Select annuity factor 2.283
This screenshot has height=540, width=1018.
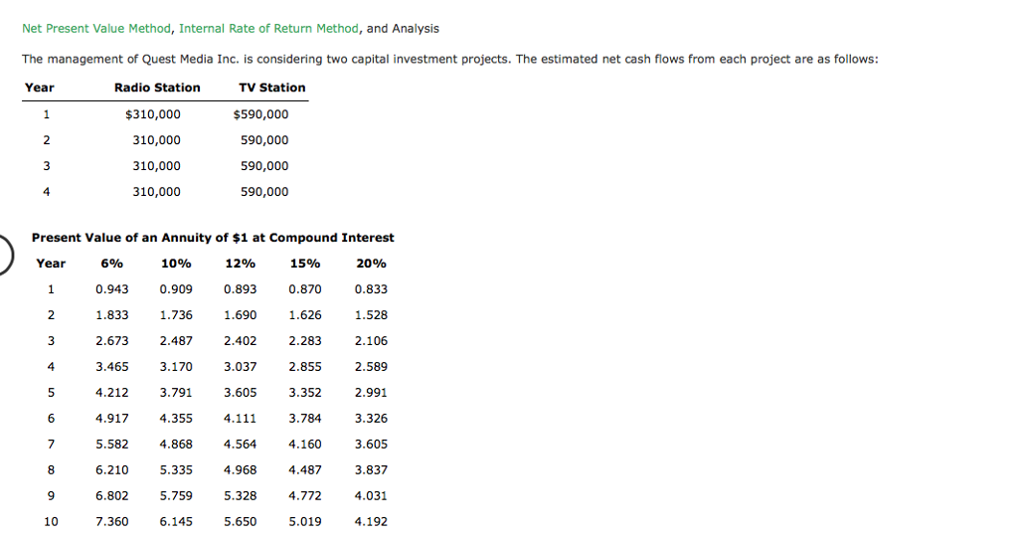coord(305,341)
